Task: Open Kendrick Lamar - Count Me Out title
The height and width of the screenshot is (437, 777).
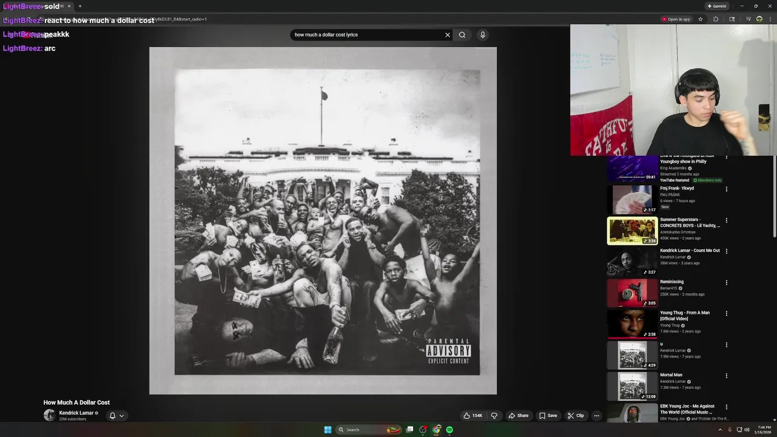Action: click(x=690, y=251)
